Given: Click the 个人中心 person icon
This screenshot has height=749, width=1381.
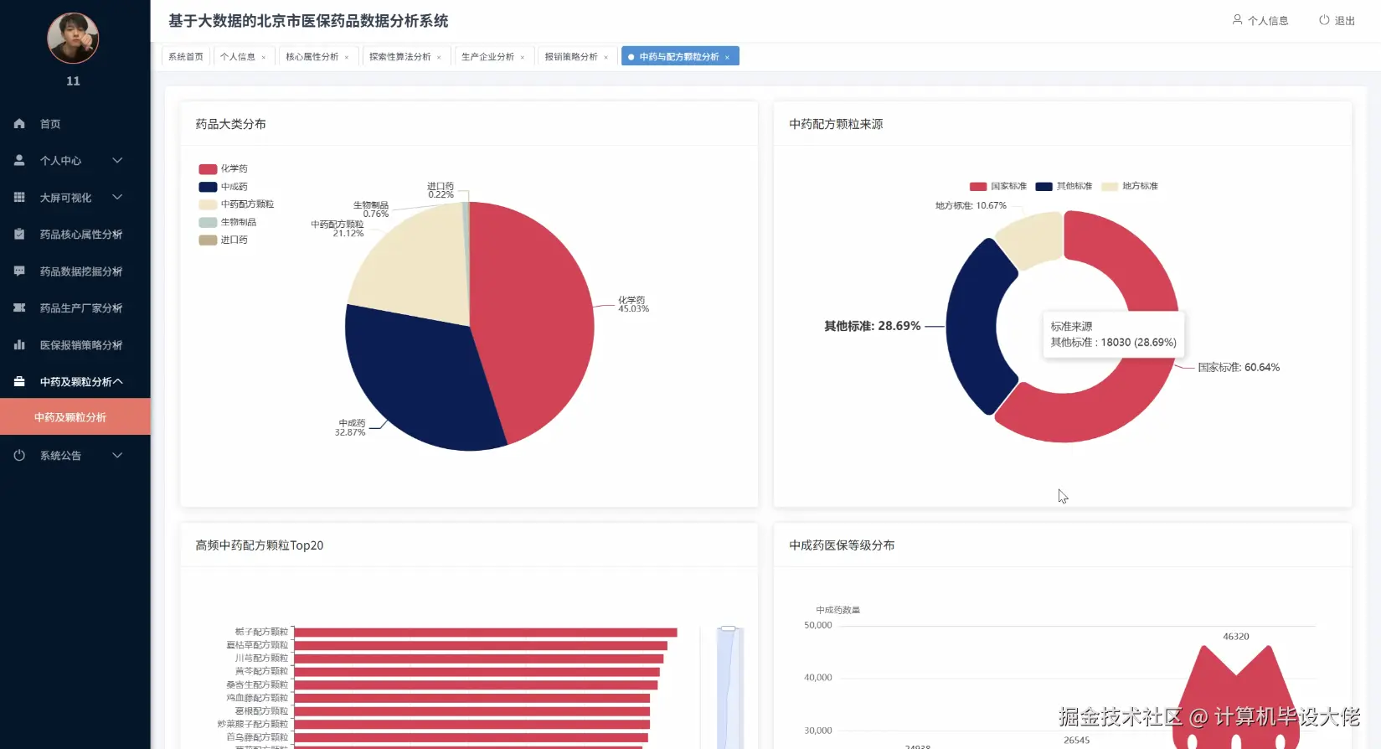Looking at the screenshot, I should click(19, 160).
